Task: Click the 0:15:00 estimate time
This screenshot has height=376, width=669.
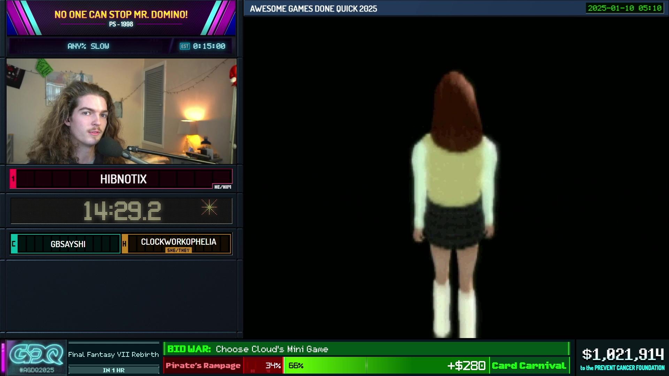Action: (209, 46)
